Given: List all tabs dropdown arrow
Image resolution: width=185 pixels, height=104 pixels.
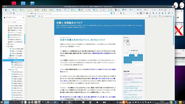Looking at the screenshot, I should point(173,10).
